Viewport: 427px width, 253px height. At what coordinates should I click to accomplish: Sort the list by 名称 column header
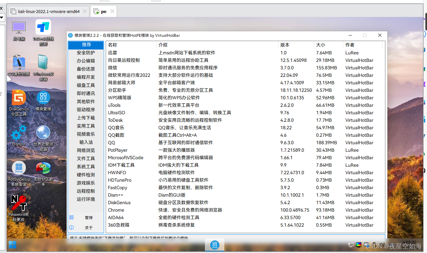[131, 45]
